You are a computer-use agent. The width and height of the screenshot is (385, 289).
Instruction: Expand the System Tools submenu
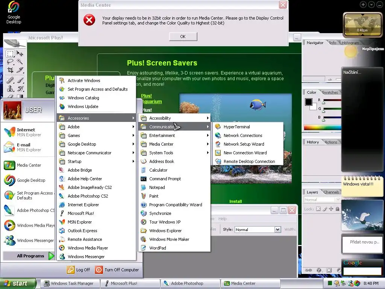(174, 153)
